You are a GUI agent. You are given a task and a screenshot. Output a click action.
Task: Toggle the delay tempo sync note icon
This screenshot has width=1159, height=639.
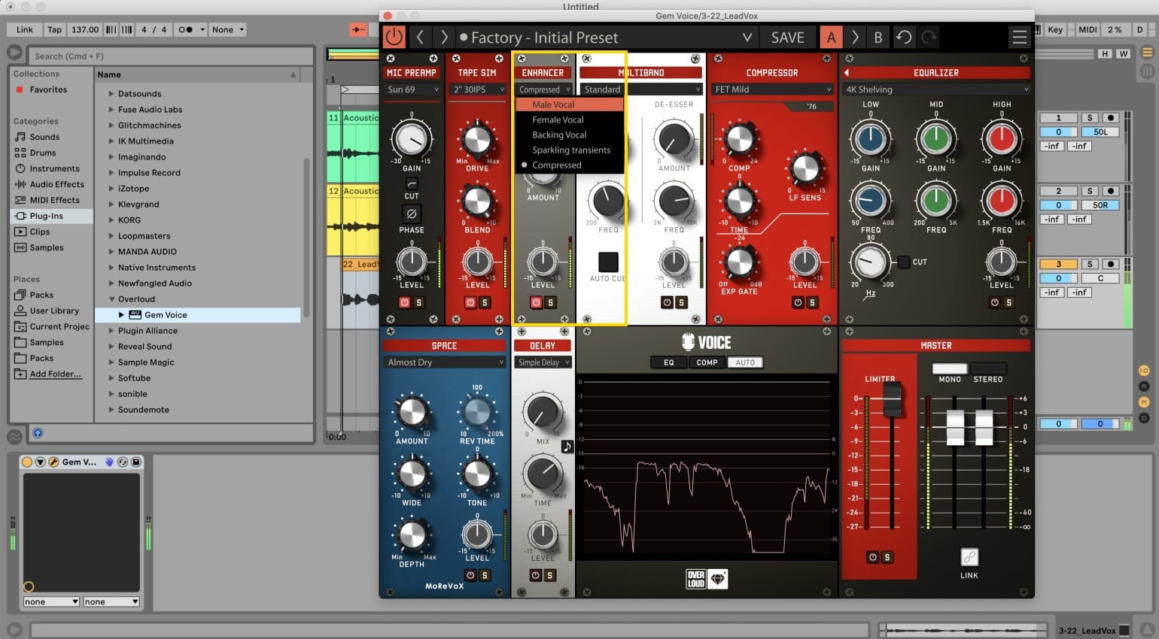click(x=567, y=447)
